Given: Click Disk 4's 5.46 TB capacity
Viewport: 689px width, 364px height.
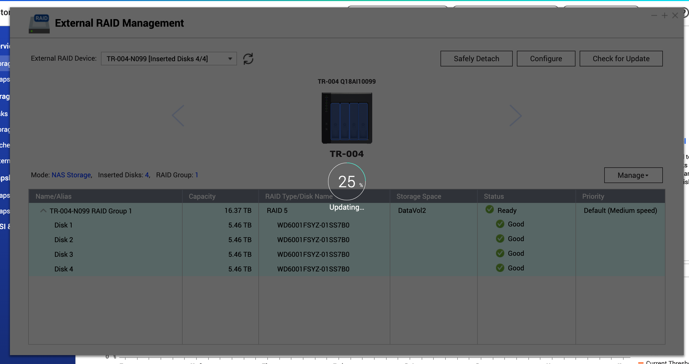Looking at the screenshot, I should (x=240, y=269).
